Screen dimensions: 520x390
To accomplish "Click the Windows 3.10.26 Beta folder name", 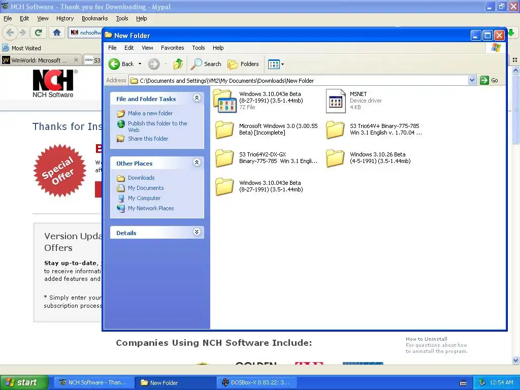I will pos(380,158).
